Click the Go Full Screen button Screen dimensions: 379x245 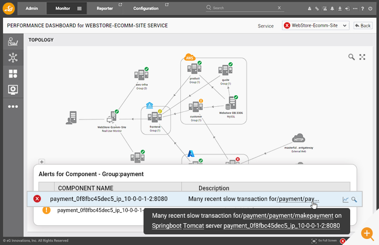coord(324,240)
